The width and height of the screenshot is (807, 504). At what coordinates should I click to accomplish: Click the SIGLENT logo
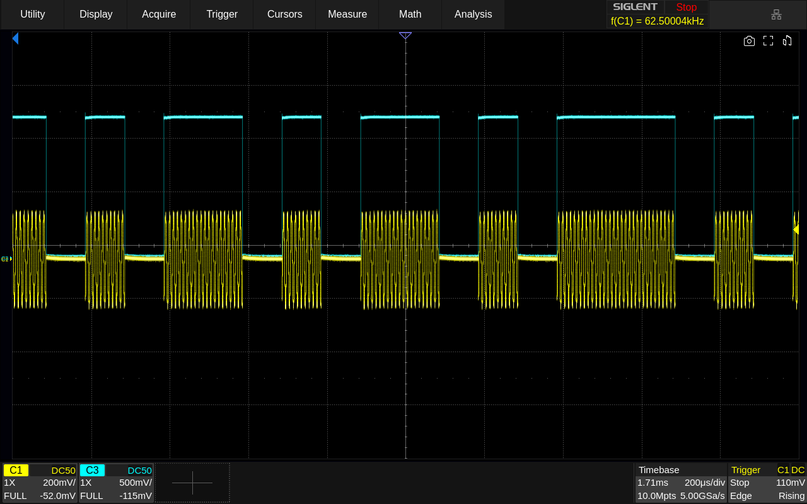point(636,7)
